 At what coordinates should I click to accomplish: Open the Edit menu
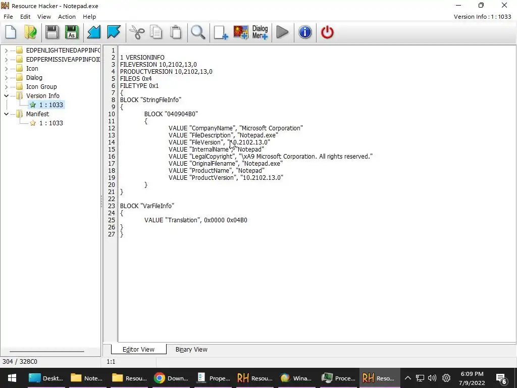[x=25, y=17]
